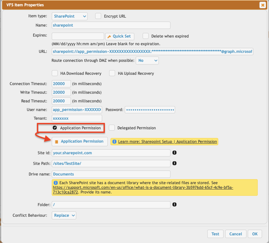Click the expiration date format hint text
Screen dimensions: 269x243
pos(106,44)
